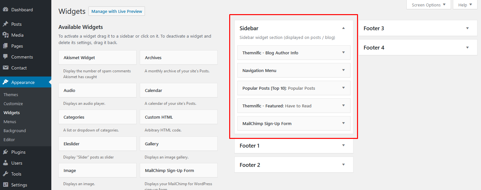
Task: Click the Pages icon in sidebar
Action: pos(5,46)
